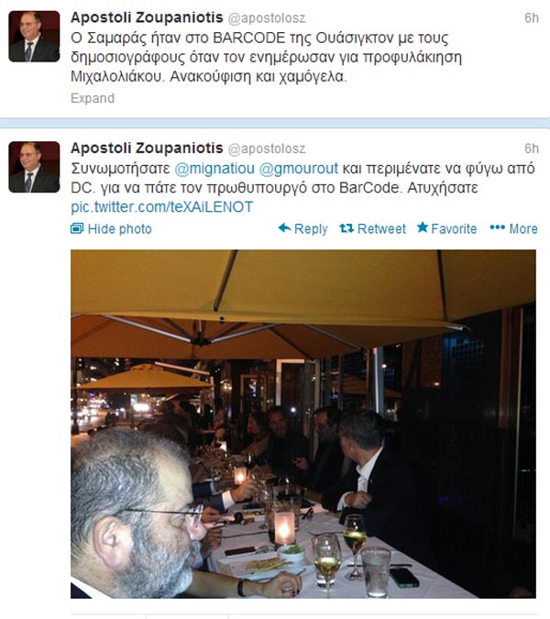Click the Hide photo picture icon
The height and width of the screenshot is (619, 550).
pos(77,228)
